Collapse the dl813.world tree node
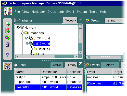 tap(27, 44)
